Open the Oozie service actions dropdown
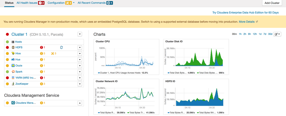This screenshot has width=286, height=116. coord(80,66)
